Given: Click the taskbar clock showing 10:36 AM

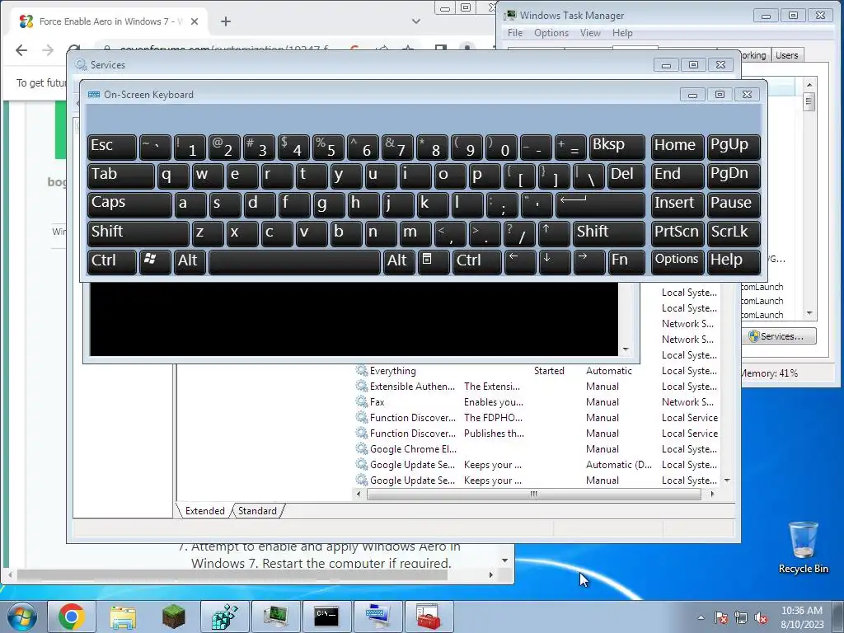Looking at the screenshot, I should point(802,617).
